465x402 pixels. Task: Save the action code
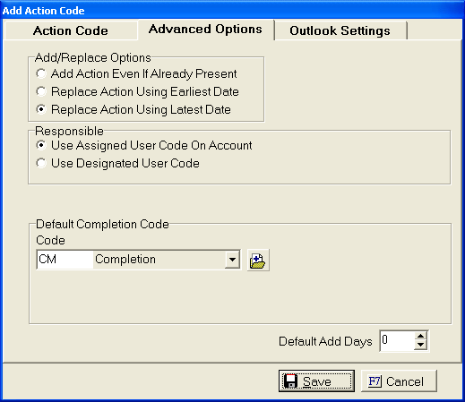316,381
